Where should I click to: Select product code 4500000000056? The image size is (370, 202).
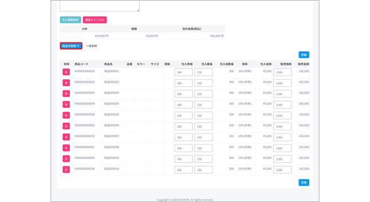[84, 115]
